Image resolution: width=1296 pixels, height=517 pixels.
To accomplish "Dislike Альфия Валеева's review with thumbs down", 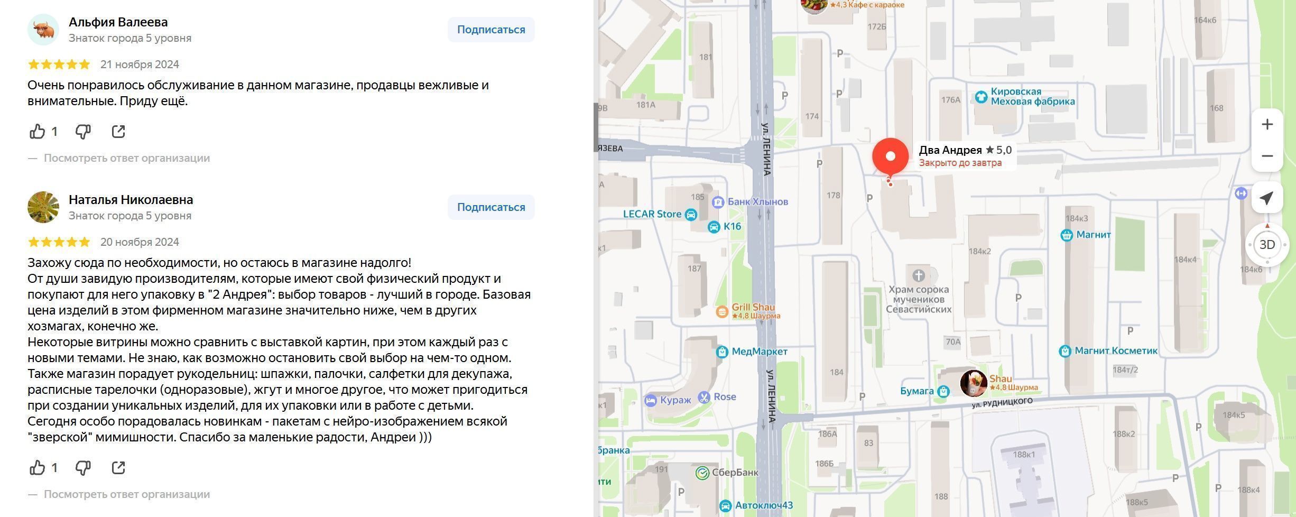I will point(83,131).
